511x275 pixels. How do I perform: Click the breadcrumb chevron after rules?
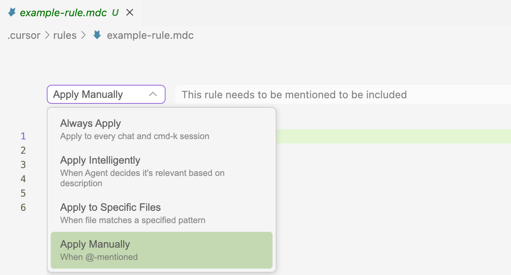[x=84, y=35]
